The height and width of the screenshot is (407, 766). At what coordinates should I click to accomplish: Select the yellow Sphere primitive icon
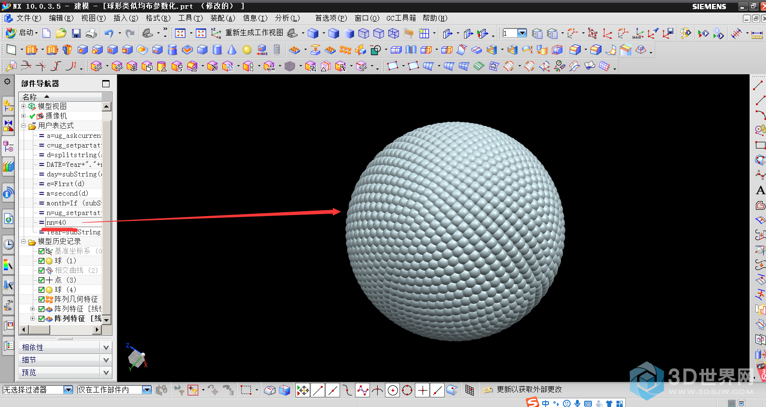click(247, 50)
